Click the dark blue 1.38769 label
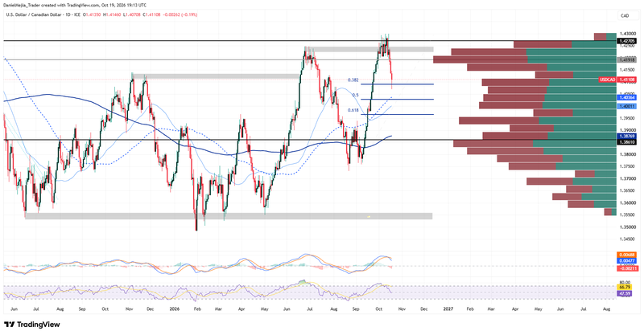The height and width of the screenshot is (335, 644). coord(627,136)
